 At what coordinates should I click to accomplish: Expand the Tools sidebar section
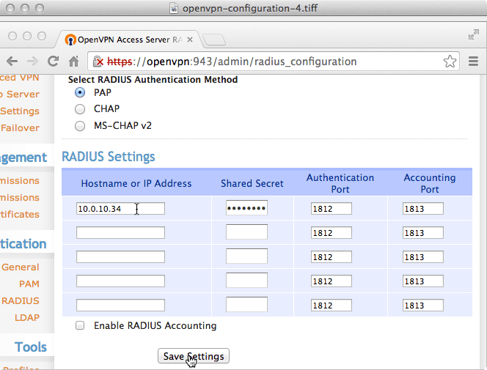pos(31,347)
